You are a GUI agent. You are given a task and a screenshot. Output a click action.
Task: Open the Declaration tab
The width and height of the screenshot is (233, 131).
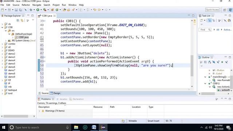coord(76,99)
